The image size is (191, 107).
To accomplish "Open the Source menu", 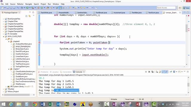I will (x=13, y=4).
